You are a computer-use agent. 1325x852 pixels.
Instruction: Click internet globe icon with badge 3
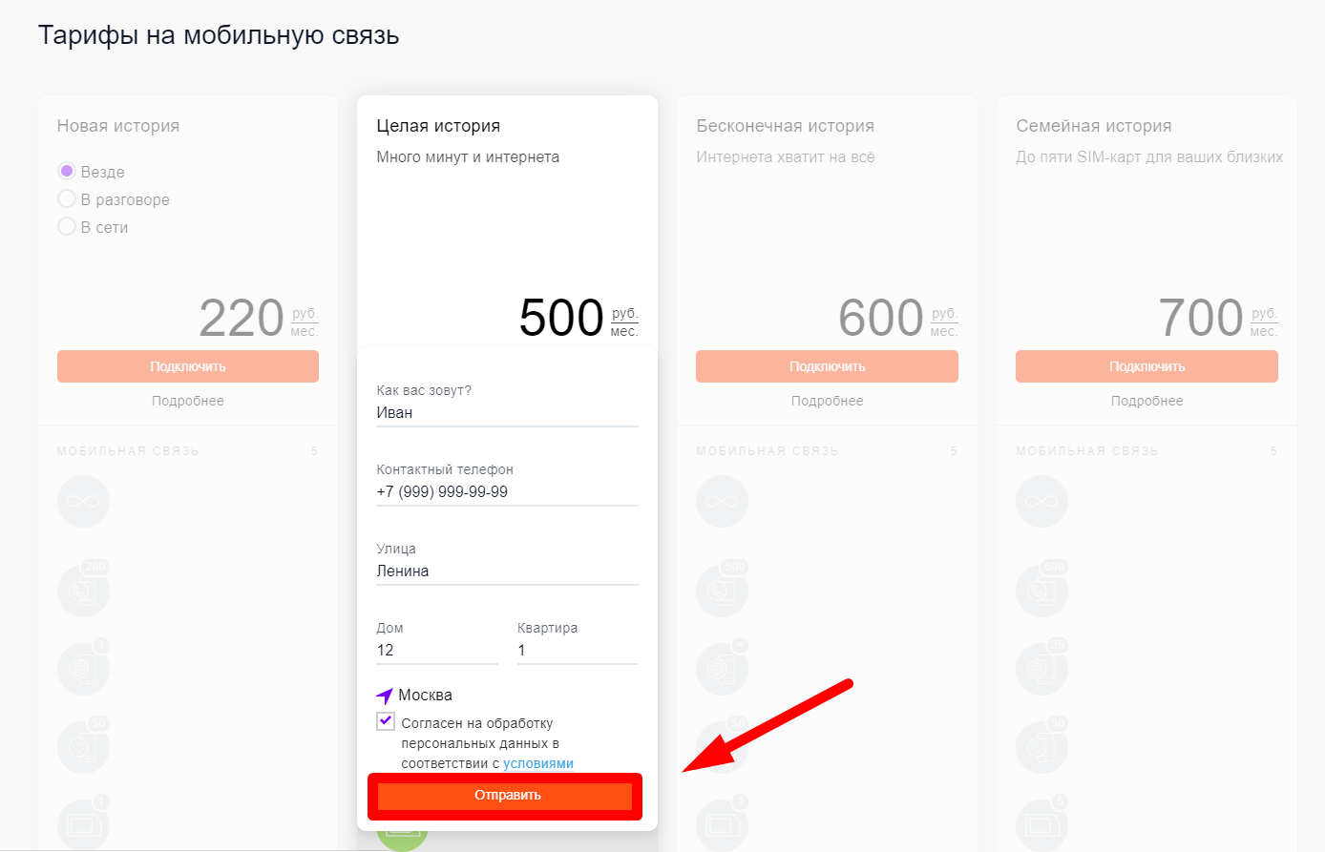pos(83,669)
